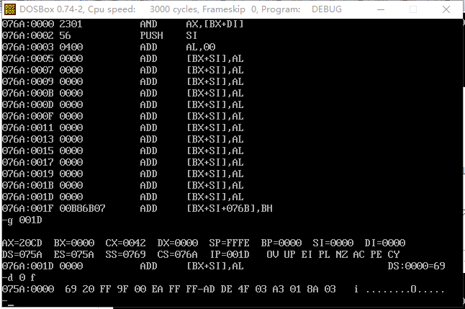
Task: Click segment register ES=075A
Action: (74, 255)
